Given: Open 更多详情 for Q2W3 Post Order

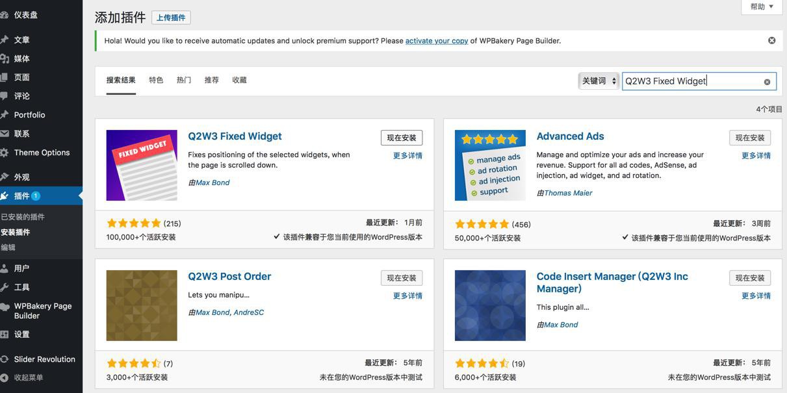Looking at the screenshot, I should 407,296.
